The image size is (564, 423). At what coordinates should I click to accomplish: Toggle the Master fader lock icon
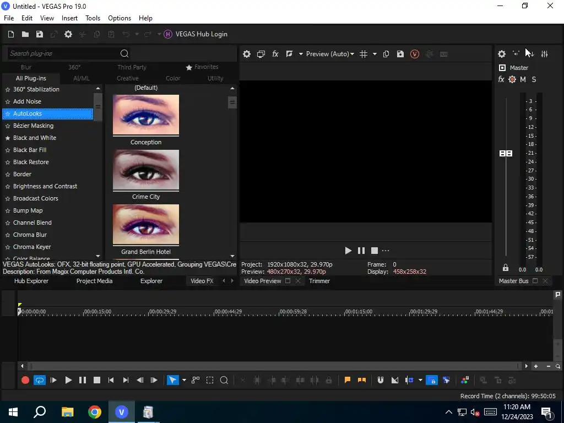click(x=506, y=268)
